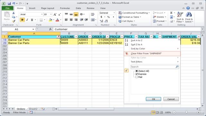Open the PRICE column filter dropdown

pos(136,37)
